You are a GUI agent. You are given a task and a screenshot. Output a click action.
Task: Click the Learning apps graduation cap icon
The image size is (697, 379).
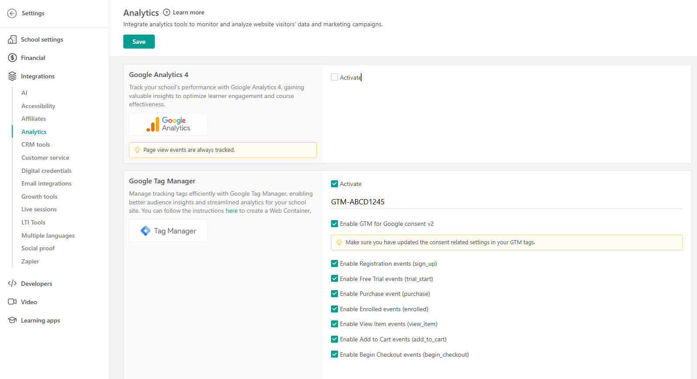(x=12, y=320)
